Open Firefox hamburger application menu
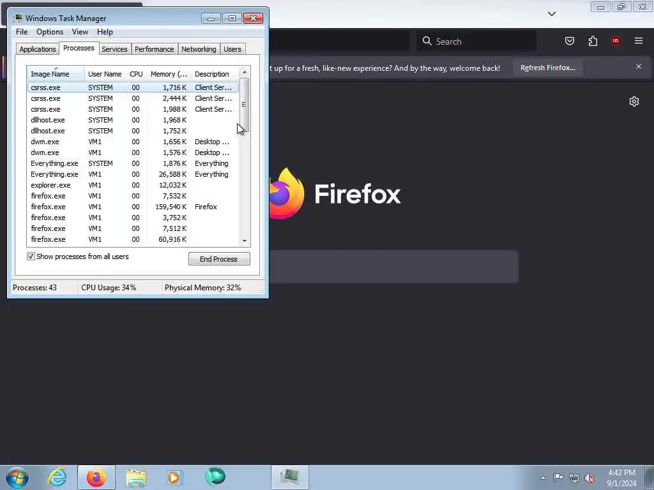The width and height of the screenshot is (654, 490). coord(639,40)
